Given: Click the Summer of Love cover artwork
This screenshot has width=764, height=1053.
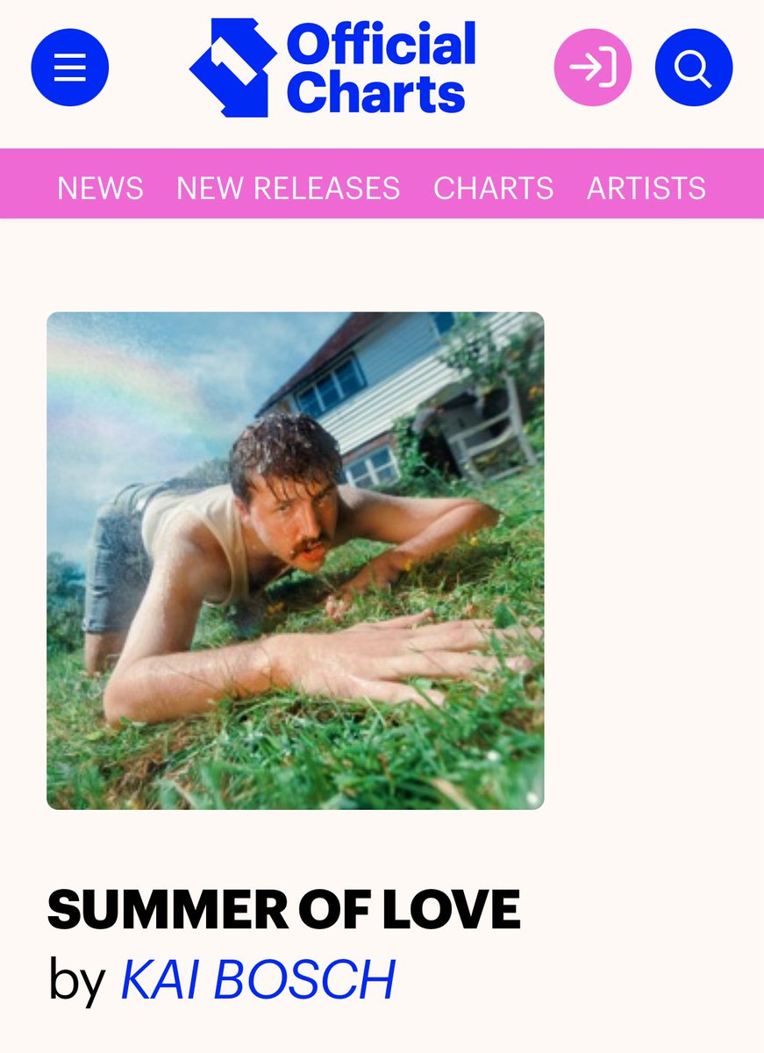Looking at the screenshot, I should coord(296,561).
